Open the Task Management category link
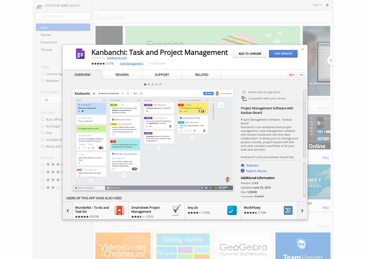Viewport: 370px width, 259px height. (x=131, y=63)
